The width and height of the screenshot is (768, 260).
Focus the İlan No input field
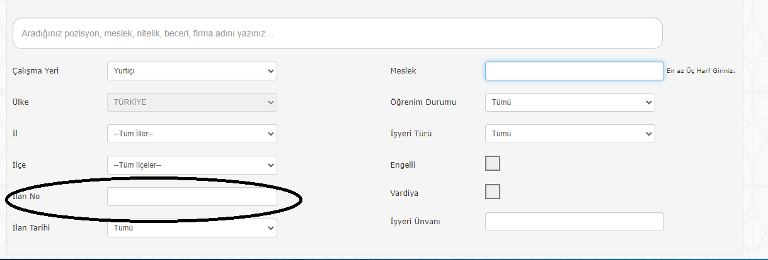(192, 197)
